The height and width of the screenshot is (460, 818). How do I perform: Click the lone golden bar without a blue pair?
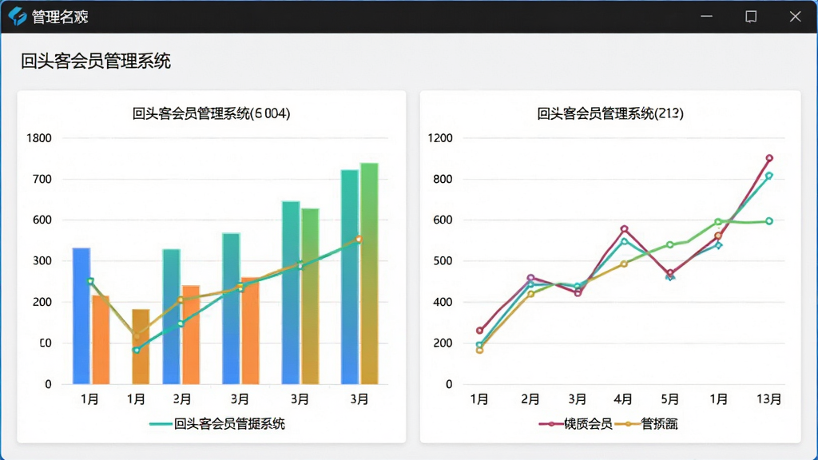pos(141,347)
